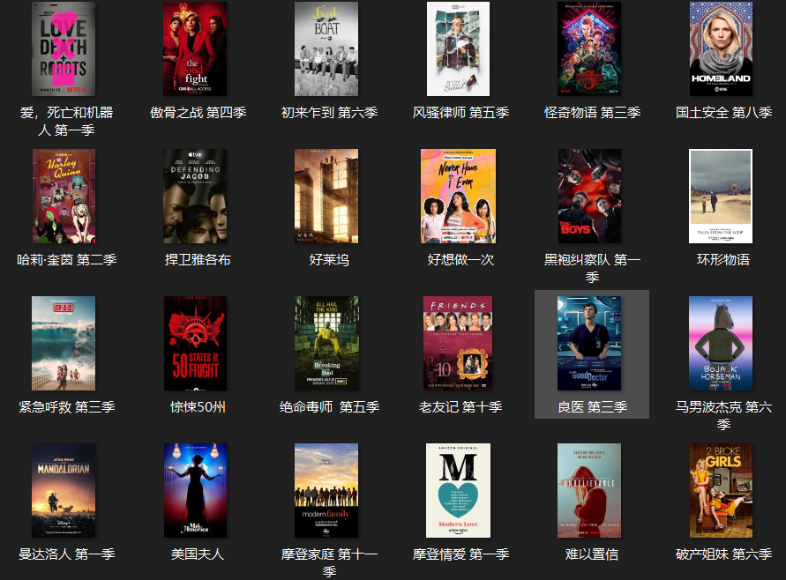Viewport: 786px width, 580px height.
Task: Open the Hollywood poster thumbnail
Action: [326, 196]
